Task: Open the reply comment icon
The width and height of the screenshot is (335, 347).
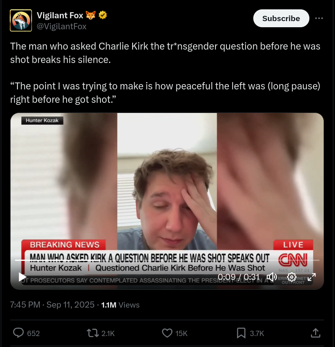Action: [18, 333]
